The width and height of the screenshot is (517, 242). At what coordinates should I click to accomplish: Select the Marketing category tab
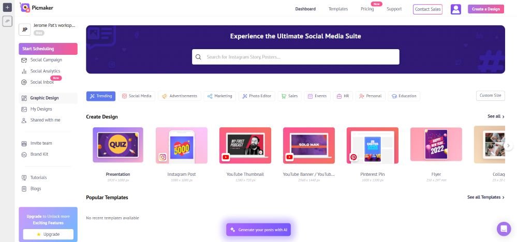point(219,96)
